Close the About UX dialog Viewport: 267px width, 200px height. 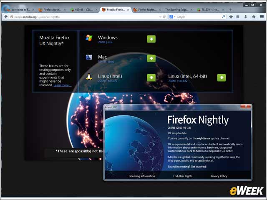[246, 107]
